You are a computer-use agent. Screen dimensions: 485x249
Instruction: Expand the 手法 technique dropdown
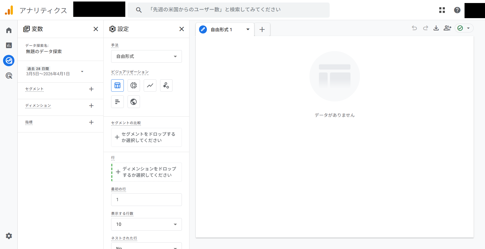[146, 56]
